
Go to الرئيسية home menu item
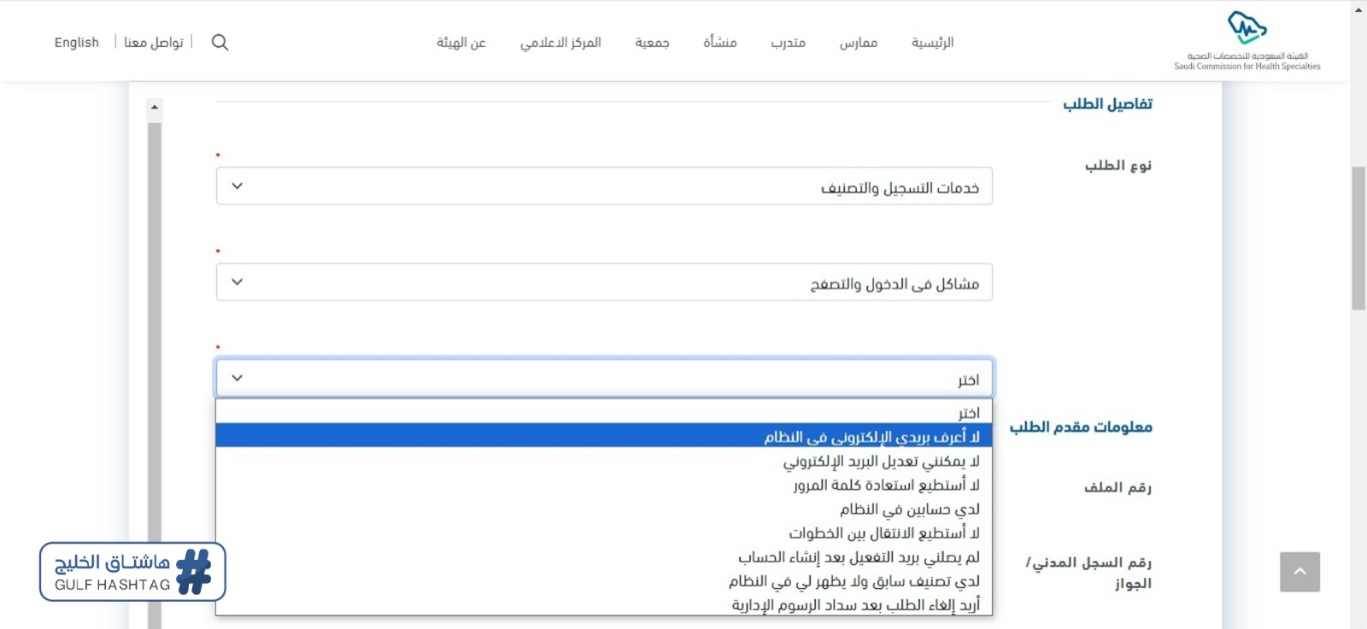pyautogui.click(x=932, y=43)
